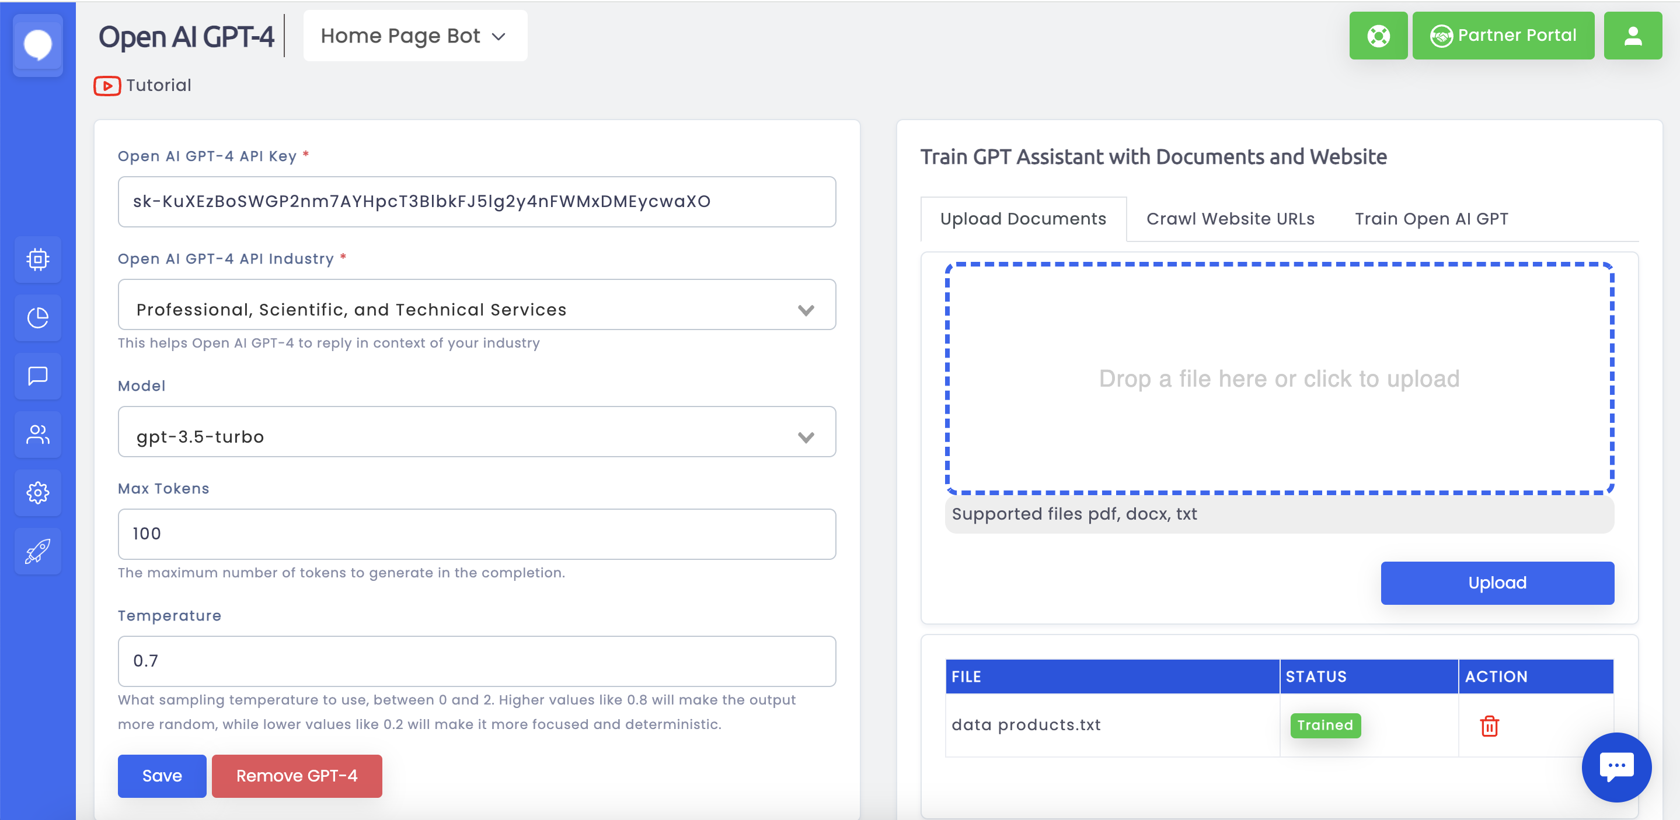Screen dimensions: 1680x820
Task: Click the blue Upload button
Action: [x=1497, y=583]
